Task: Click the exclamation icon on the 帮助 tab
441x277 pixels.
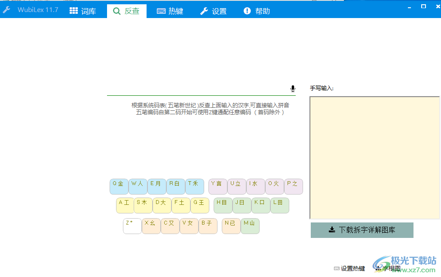Action: [247, 11]
